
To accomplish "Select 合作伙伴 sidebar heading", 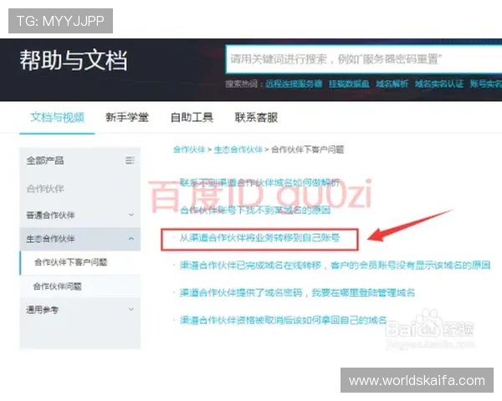I will pos(45,189).
